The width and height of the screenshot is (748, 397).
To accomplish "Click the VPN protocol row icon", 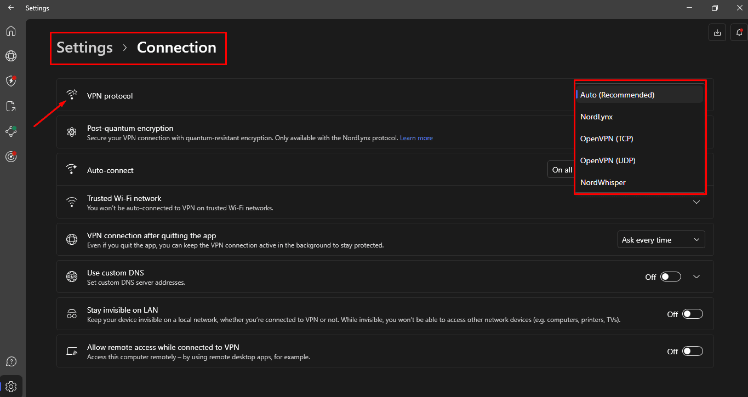I will pos(72,95).
